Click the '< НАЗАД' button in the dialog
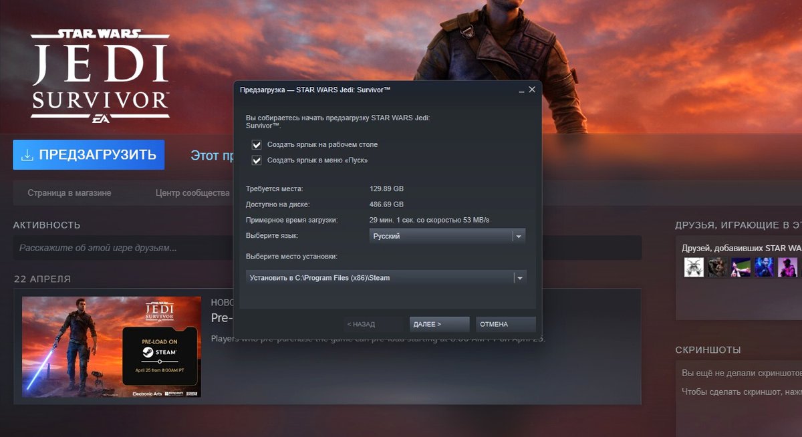802x437 pixels. 361,324
